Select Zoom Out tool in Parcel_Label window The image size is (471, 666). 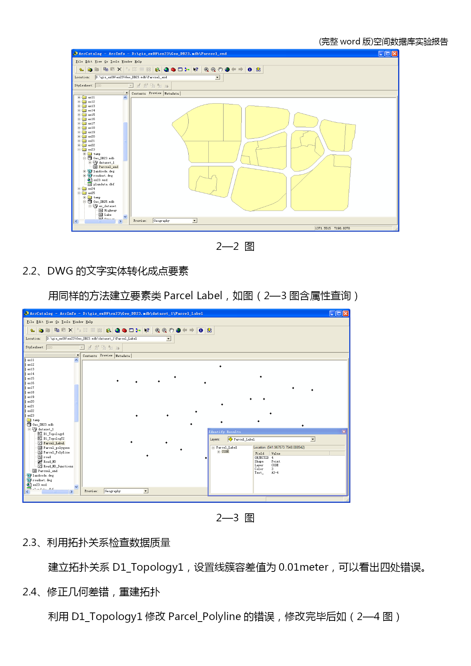[164, 330]
